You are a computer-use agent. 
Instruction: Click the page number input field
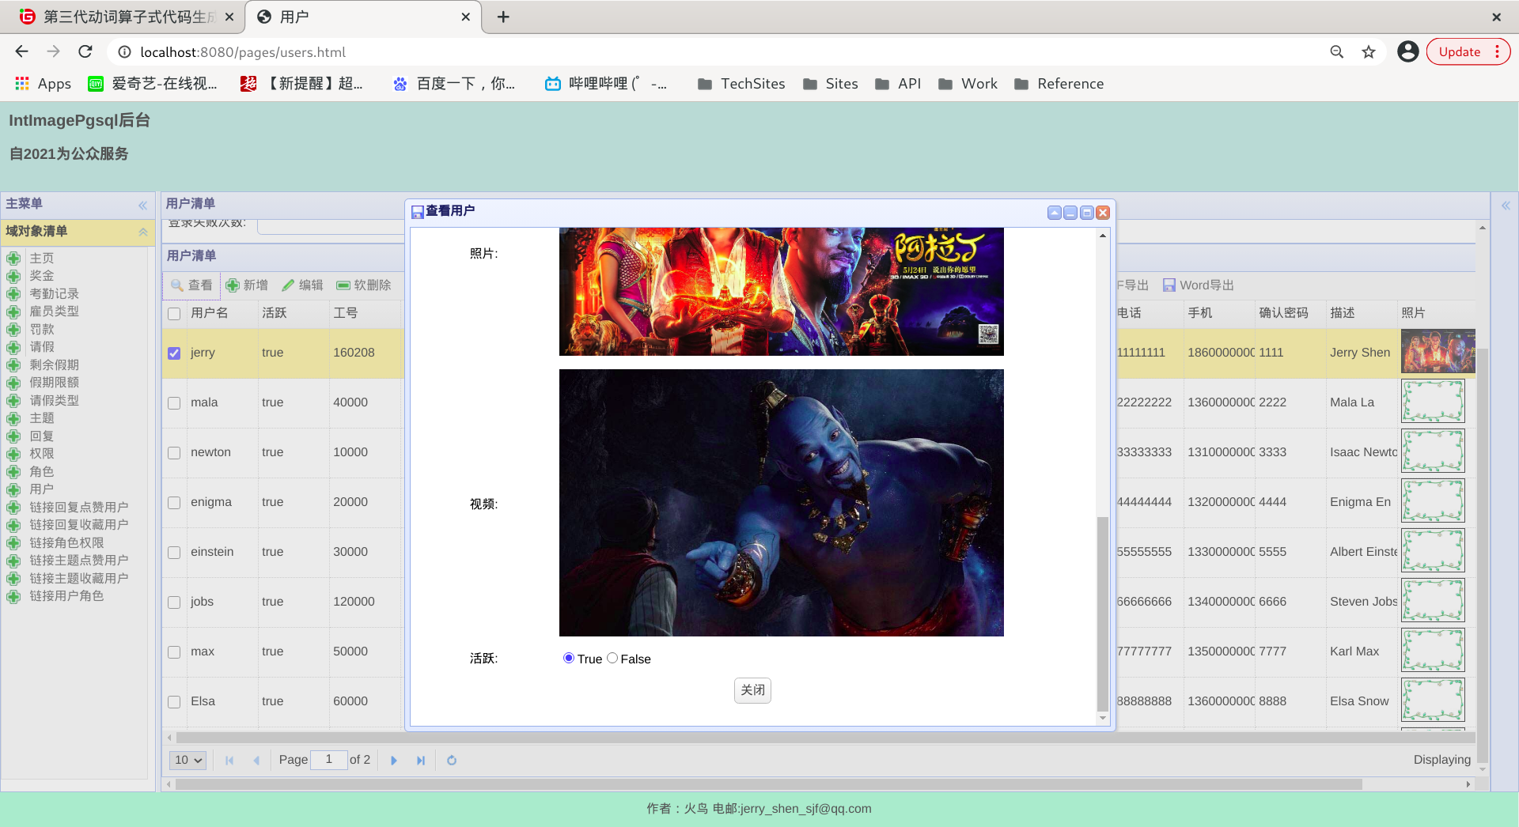[x=328, y=760]
